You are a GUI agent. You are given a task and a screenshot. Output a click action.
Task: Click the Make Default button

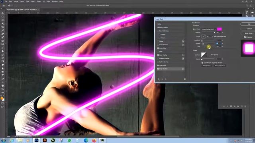(x=206, y=66)
